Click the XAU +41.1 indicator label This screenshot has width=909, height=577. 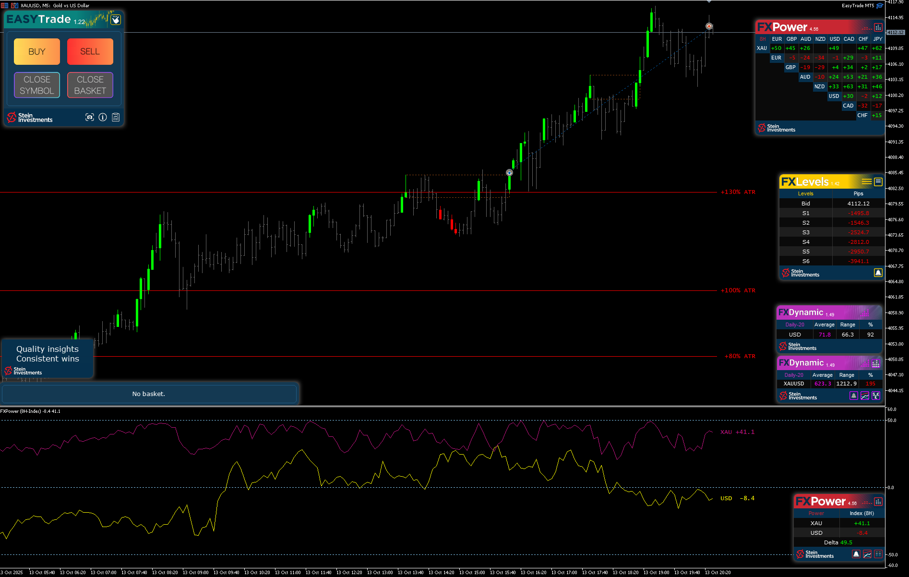[x=737, y=432]
